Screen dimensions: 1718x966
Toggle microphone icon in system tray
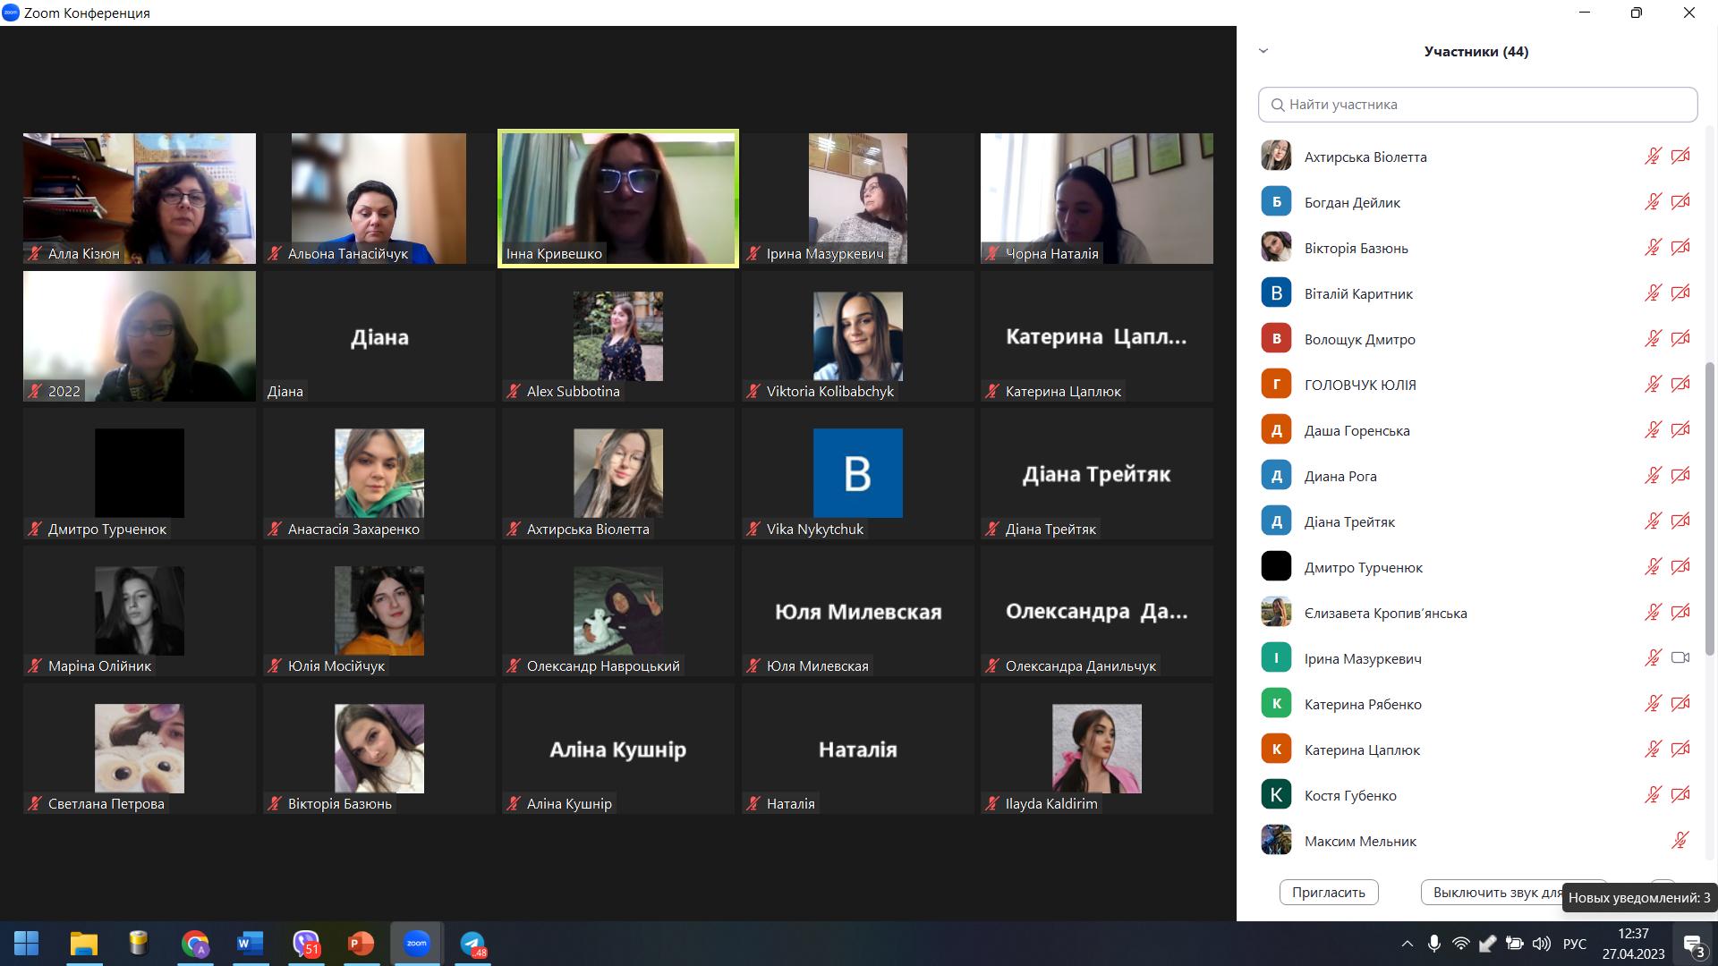point(1433,944)
